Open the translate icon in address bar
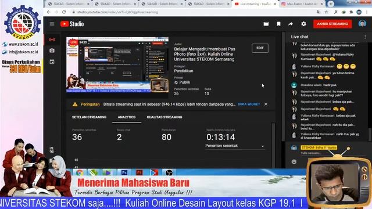This screenshot has width=372, height=209. click(319, 12)
